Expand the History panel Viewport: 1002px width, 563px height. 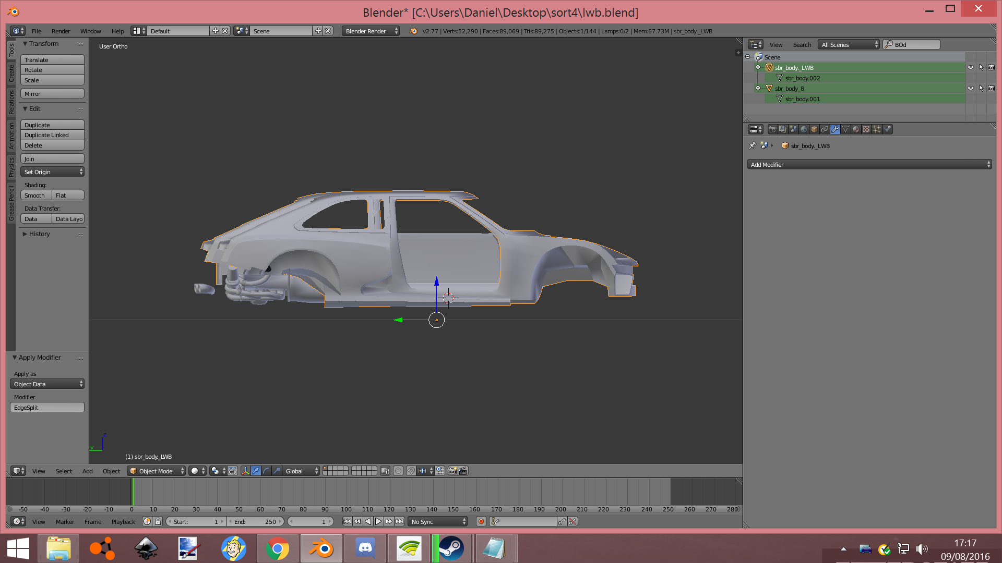pyautogui.click(x=39, y=234)
